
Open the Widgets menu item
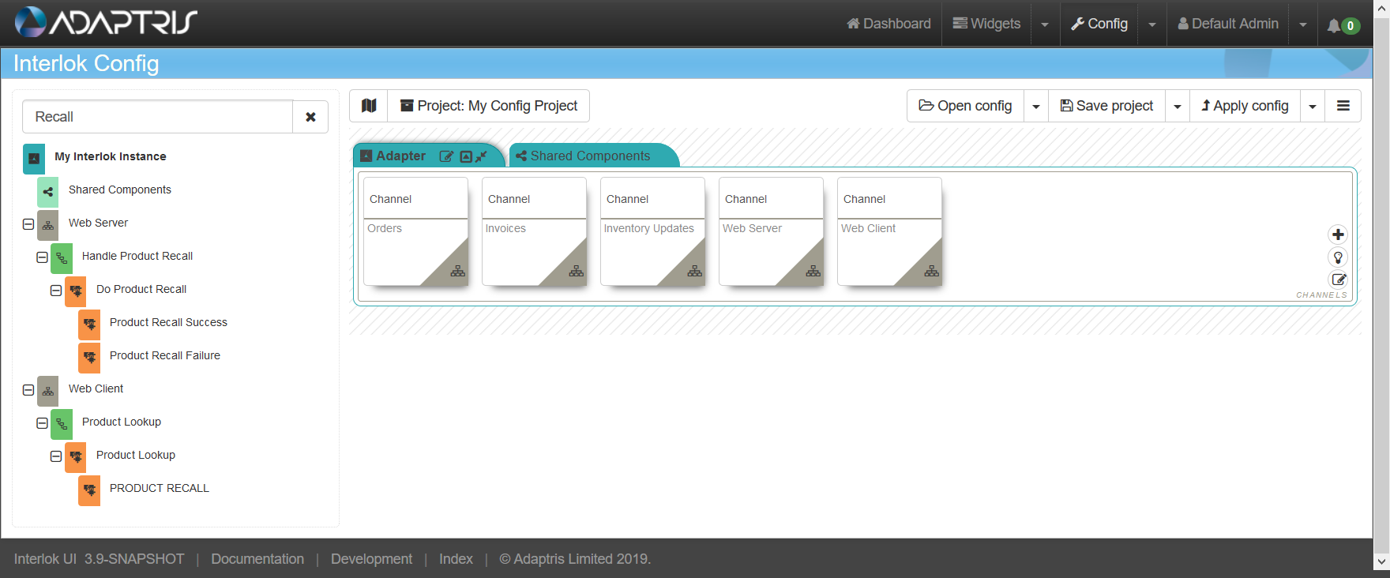tap(986, 24)
